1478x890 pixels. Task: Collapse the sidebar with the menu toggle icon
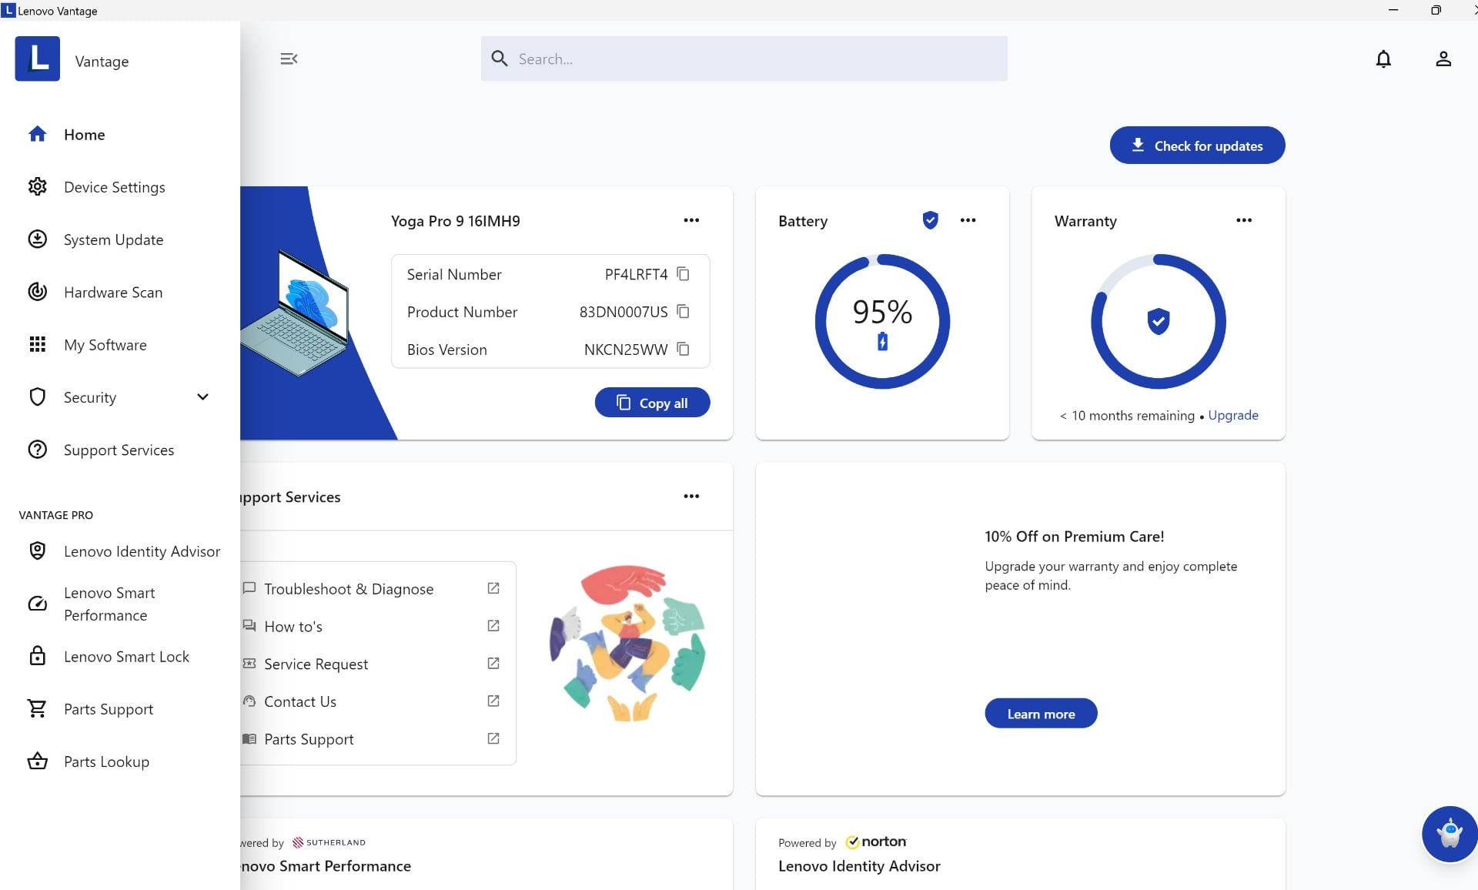click(x=289, y=59)
